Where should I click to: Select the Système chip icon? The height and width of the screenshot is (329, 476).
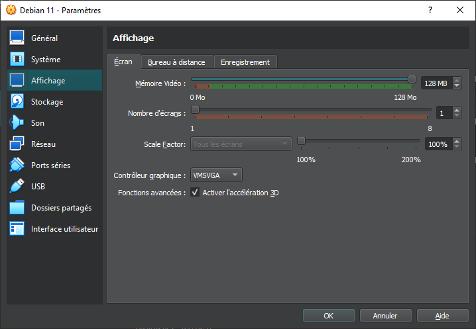pyautogui.click(x=17, y=59)
